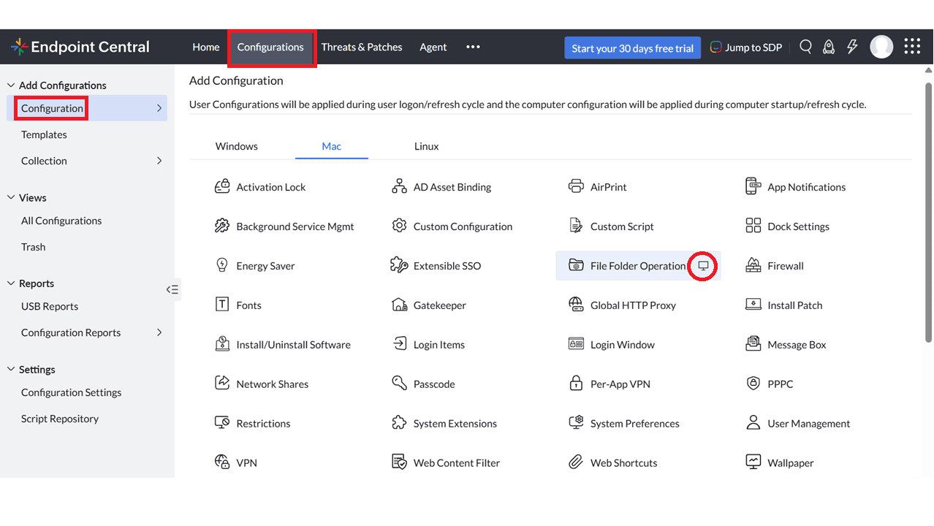Expand the Collection submenu arrow

159,161
